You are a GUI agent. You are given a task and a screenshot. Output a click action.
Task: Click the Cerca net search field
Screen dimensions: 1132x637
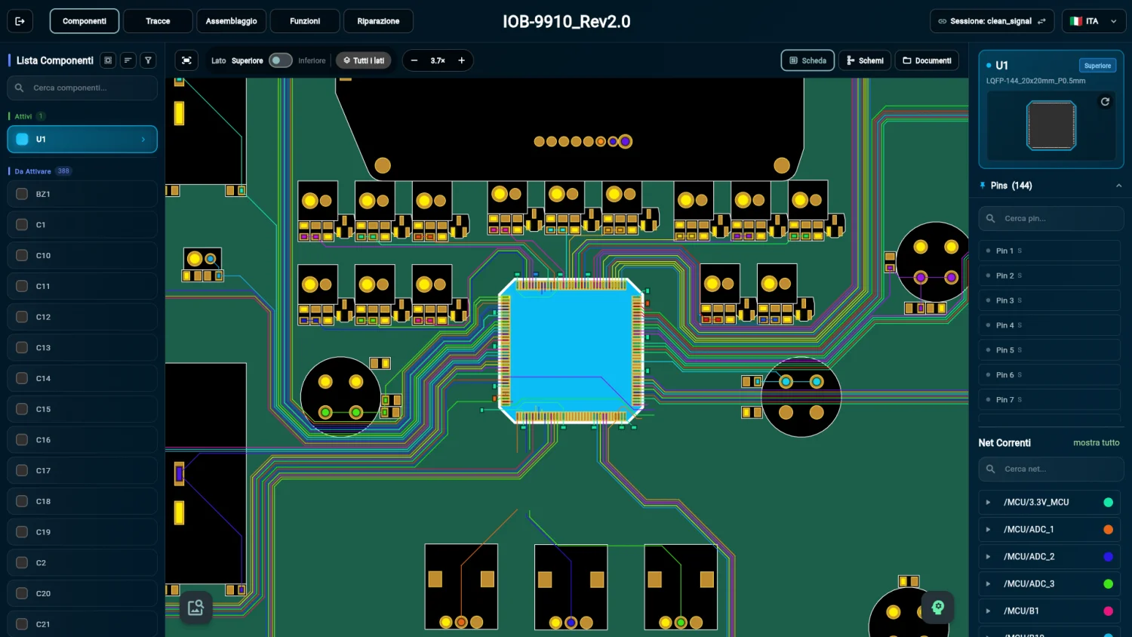click(x=1051, y=469)
